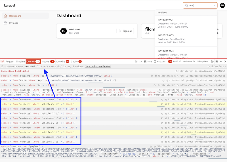Screen dimensions: 227x162
Task: Click the open-folder icon in the debugbar header
Action: point(212,61)
